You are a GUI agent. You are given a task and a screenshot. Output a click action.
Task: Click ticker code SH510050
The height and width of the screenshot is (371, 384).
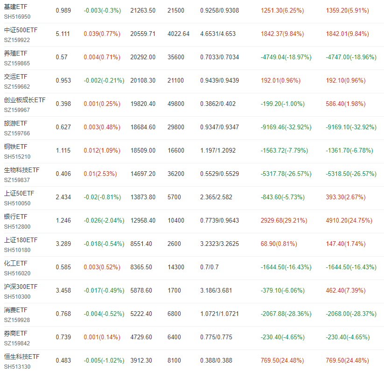17,203
